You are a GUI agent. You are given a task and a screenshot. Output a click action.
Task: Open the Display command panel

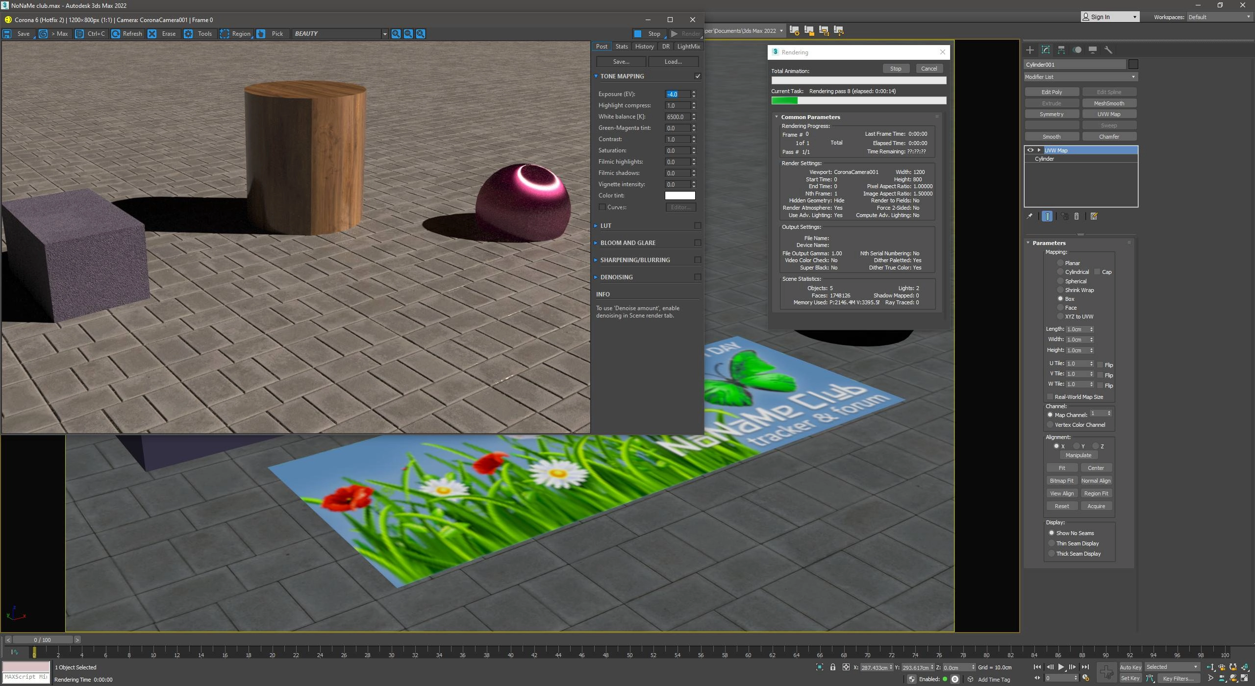(1093, 50)
